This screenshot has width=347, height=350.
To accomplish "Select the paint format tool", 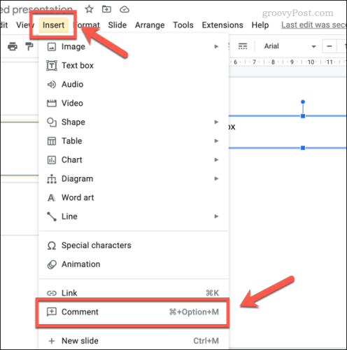I will pyautogui.click(x=29, y=46).
